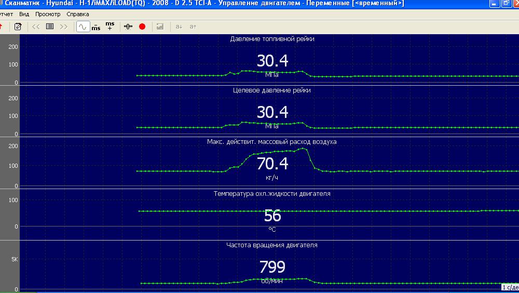Select Частота вращения двигателя title

[272, 245]
